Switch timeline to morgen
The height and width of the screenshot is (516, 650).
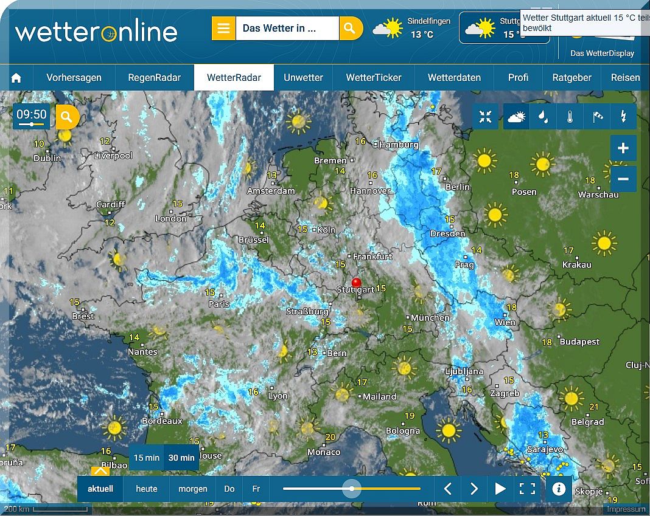(192, 489)
